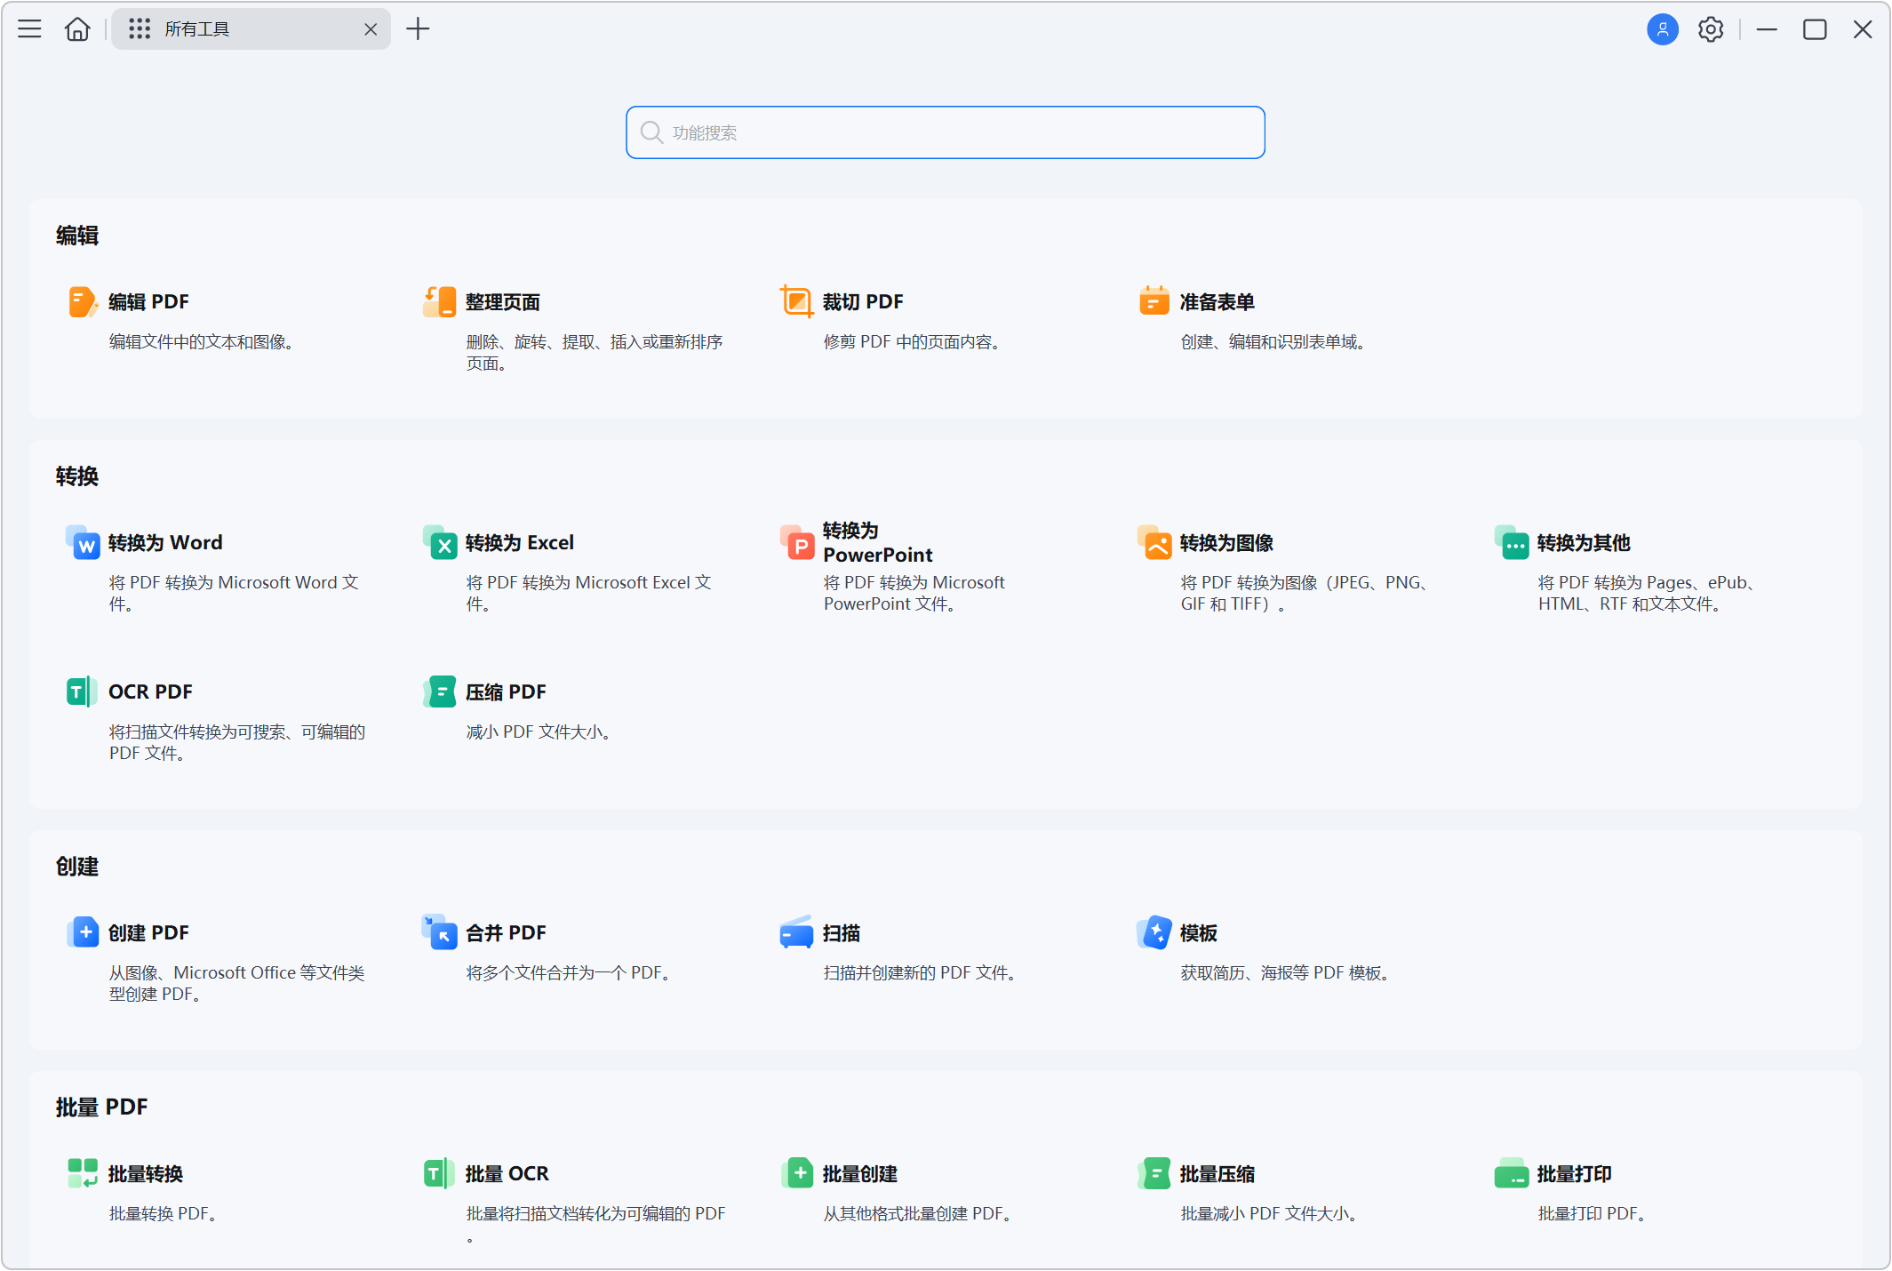Open the 合并 PDF tool title
Viewport: 1892px width, 1271px height.
click(506, 933)
